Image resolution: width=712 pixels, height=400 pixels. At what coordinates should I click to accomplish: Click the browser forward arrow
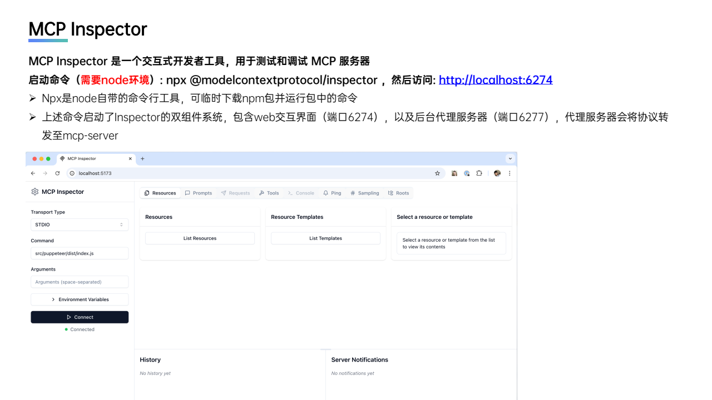click(x=45, y=173)
